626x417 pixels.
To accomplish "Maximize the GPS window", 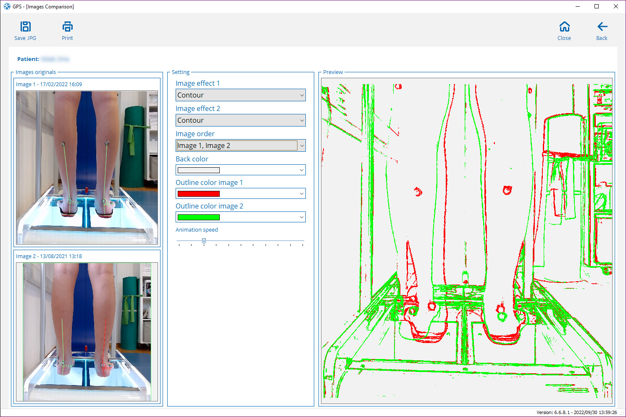I will pos(597,6).
